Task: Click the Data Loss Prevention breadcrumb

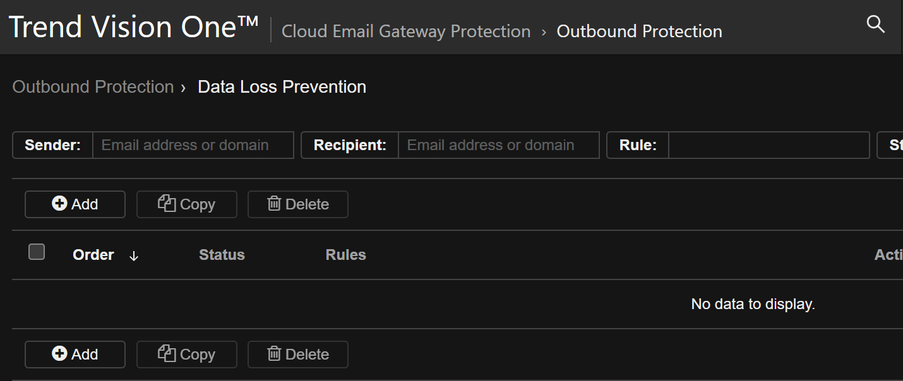Action: point(282,86)
